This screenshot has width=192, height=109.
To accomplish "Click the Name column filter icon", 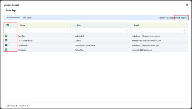I will tap(71, 31).
